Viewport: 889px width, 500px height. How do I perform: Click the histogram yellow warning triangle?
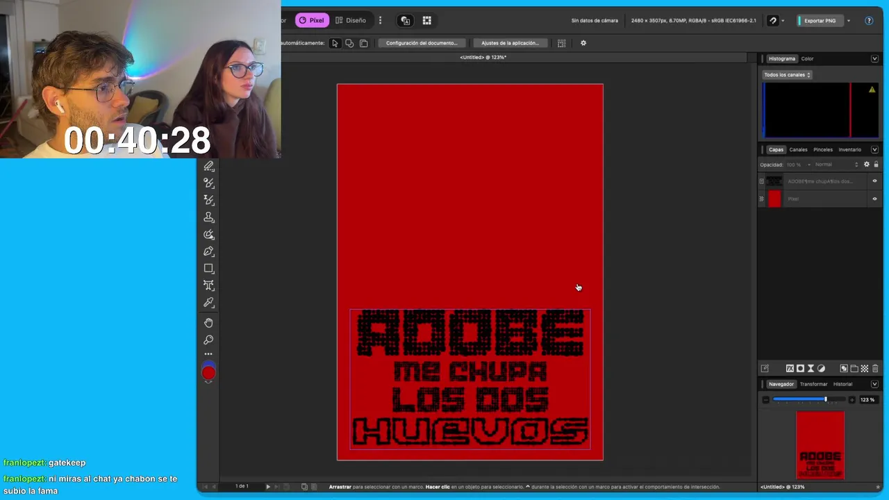872,90
